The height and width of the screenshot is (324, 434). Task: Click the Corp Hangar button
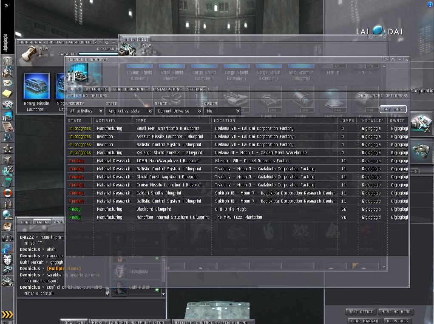tap(365, 321)
